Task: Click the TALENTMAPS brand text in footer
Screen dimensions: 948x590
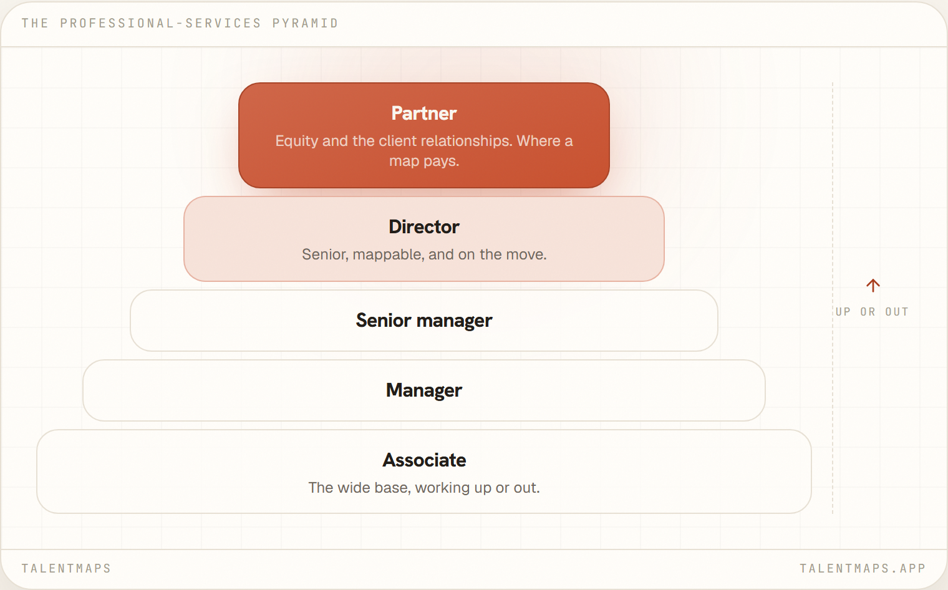Action: click(x=66, y=568)
